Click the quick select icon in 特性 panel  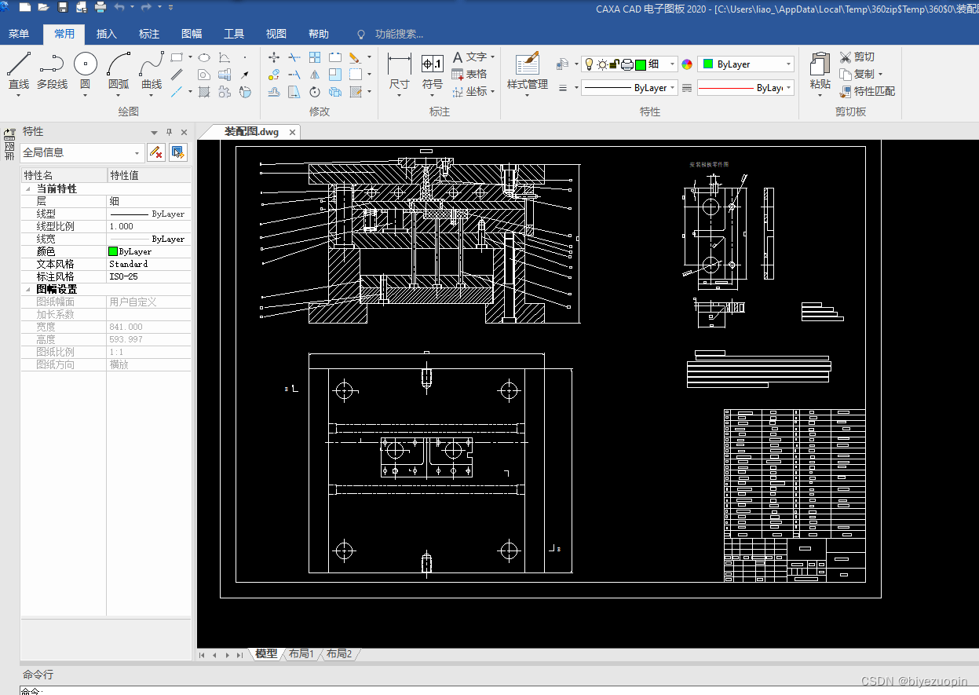(x=178, y=152)
